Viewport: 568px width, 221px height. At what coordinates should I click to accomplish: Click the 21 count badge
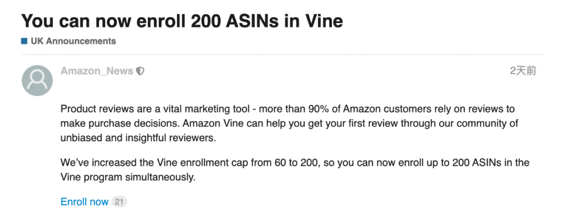[119, 202]
